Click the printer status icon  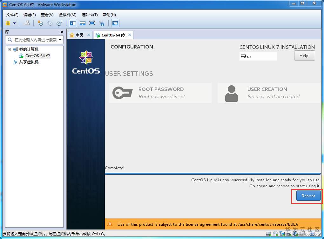click(288, 234)
